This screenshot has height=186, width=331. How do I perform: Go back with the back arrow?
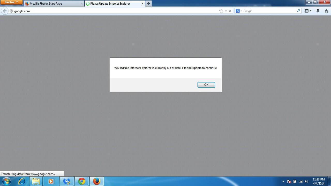coord(4,11)
